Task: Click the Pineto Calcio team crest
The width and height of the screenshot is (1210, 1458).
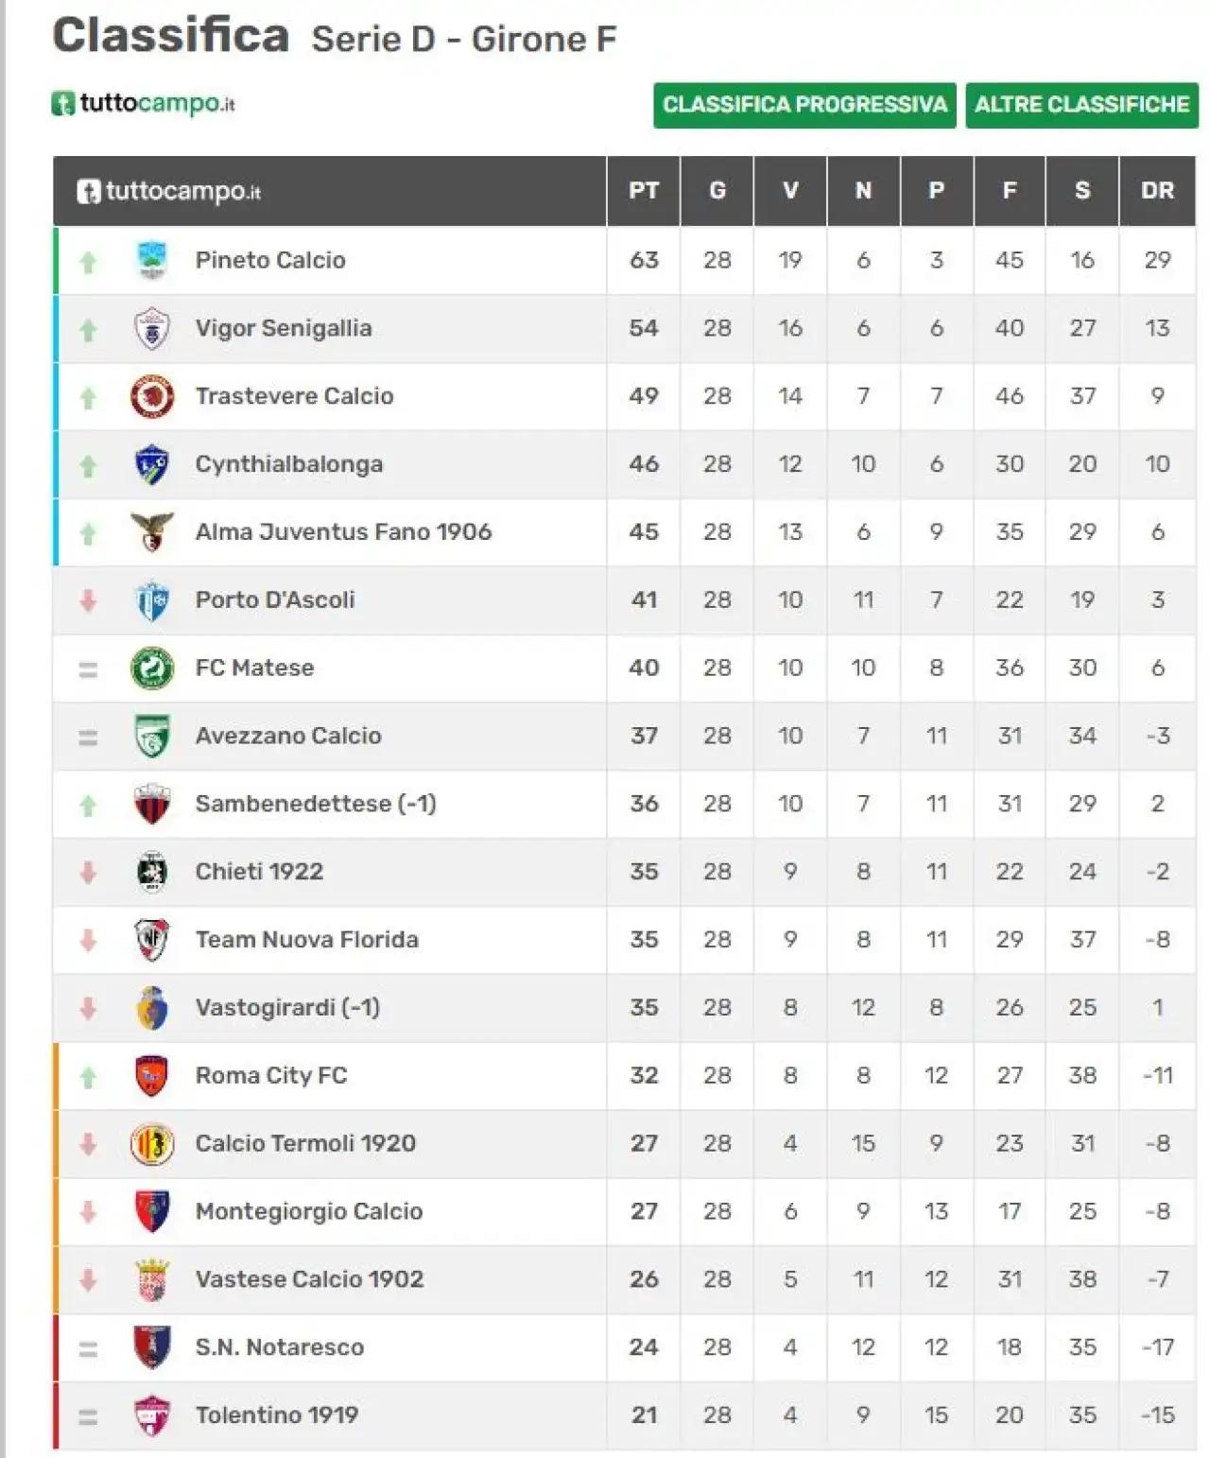Action: (x=151, y=260)
